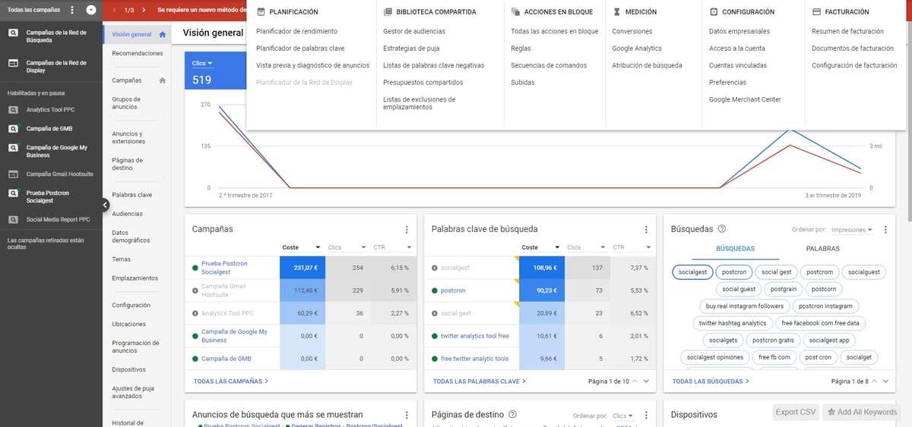Select the 'buy real instagram followers' search chip
Screen dimensions: 912x427
[744, 306]
